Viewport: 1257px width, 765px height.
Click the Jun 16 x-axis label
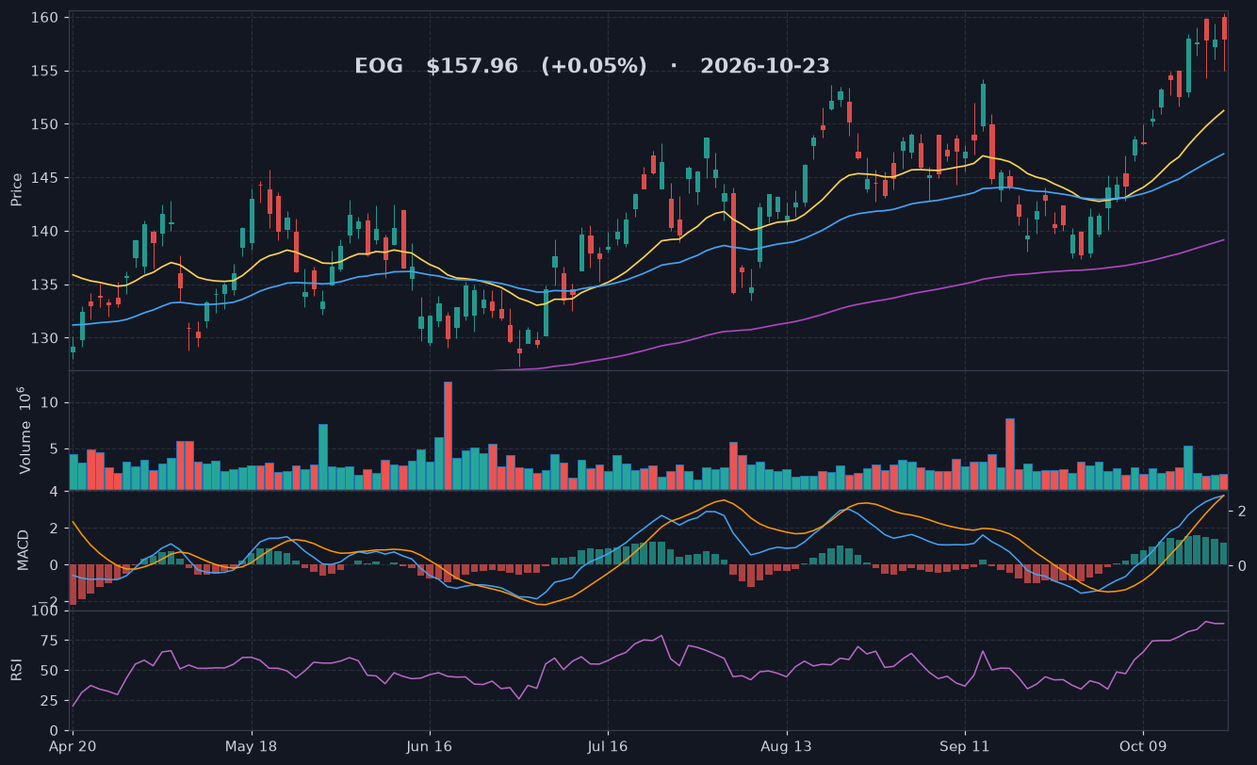[x=430, y=746]
